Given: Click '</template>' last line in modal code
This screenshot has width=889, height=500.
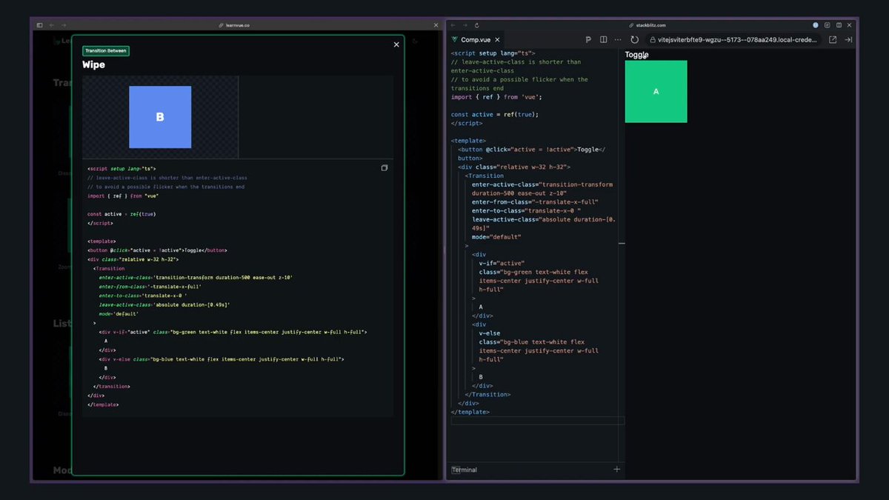Looking at the screenshot, I should point(103,404).
